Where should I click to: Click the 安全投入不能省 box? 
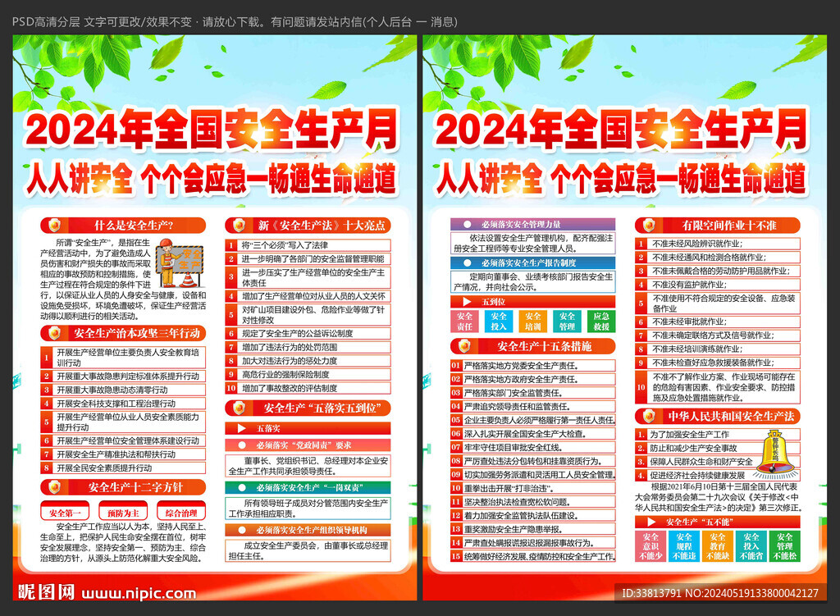pos(751,545)
